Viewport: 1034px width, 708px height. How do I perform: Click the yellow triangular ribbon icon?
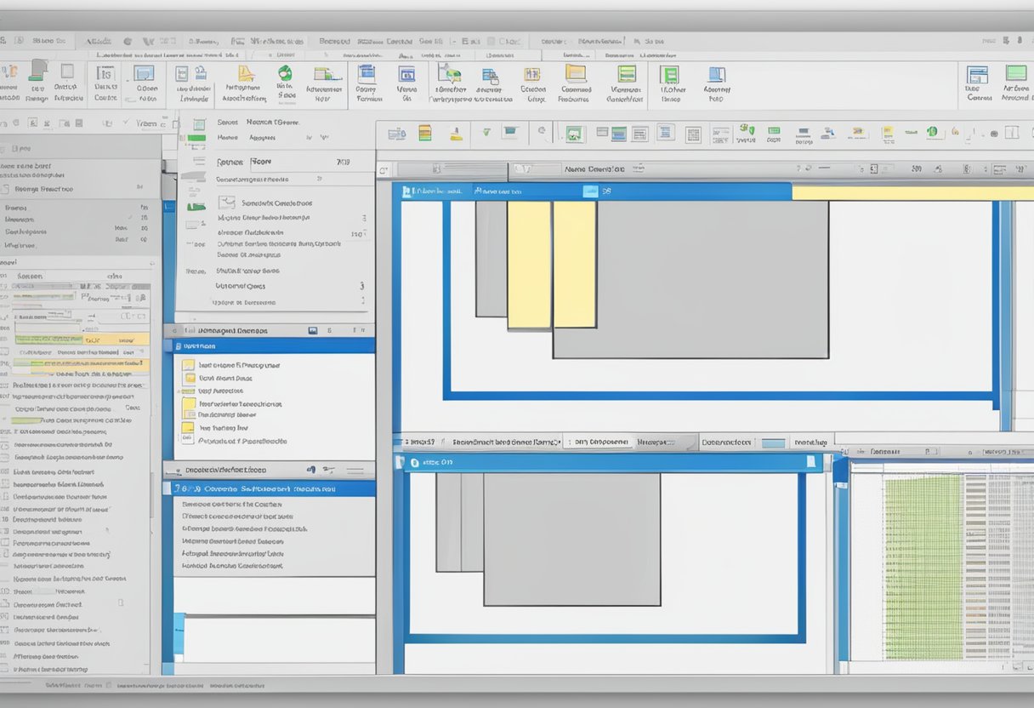pyautogui.click(x=246, y=74)
